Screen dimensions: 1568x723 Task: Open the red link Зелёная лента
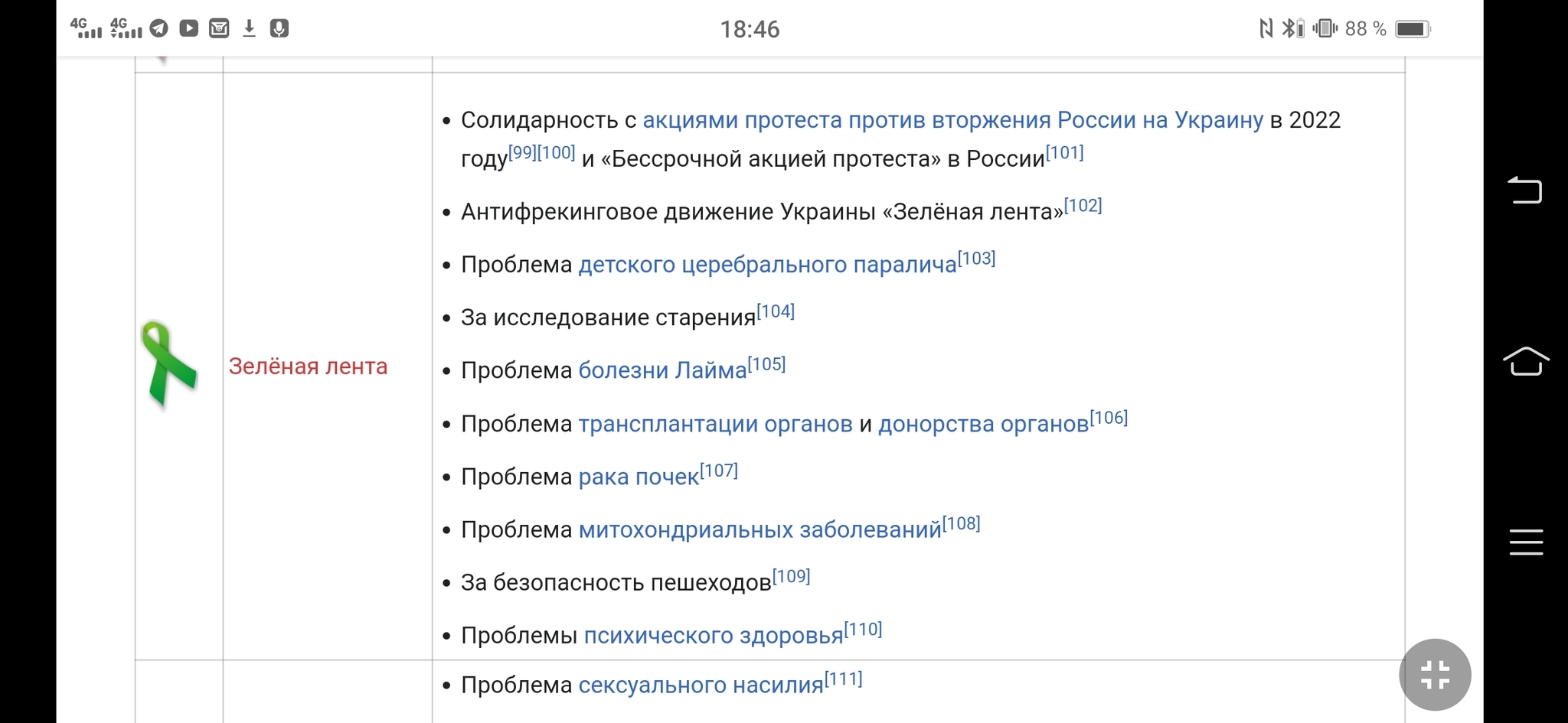[308, 366]
